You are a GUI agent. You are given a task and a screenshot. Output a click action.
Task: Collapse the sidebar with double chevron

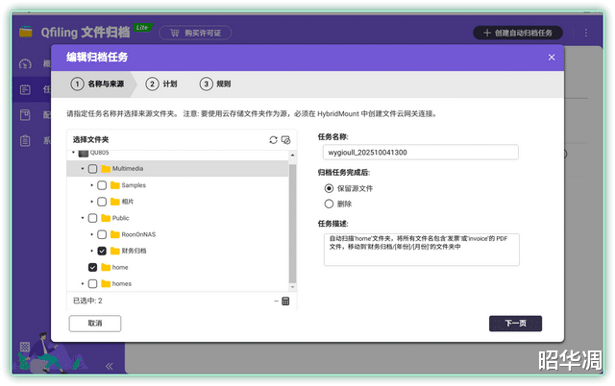click(109, 366)
